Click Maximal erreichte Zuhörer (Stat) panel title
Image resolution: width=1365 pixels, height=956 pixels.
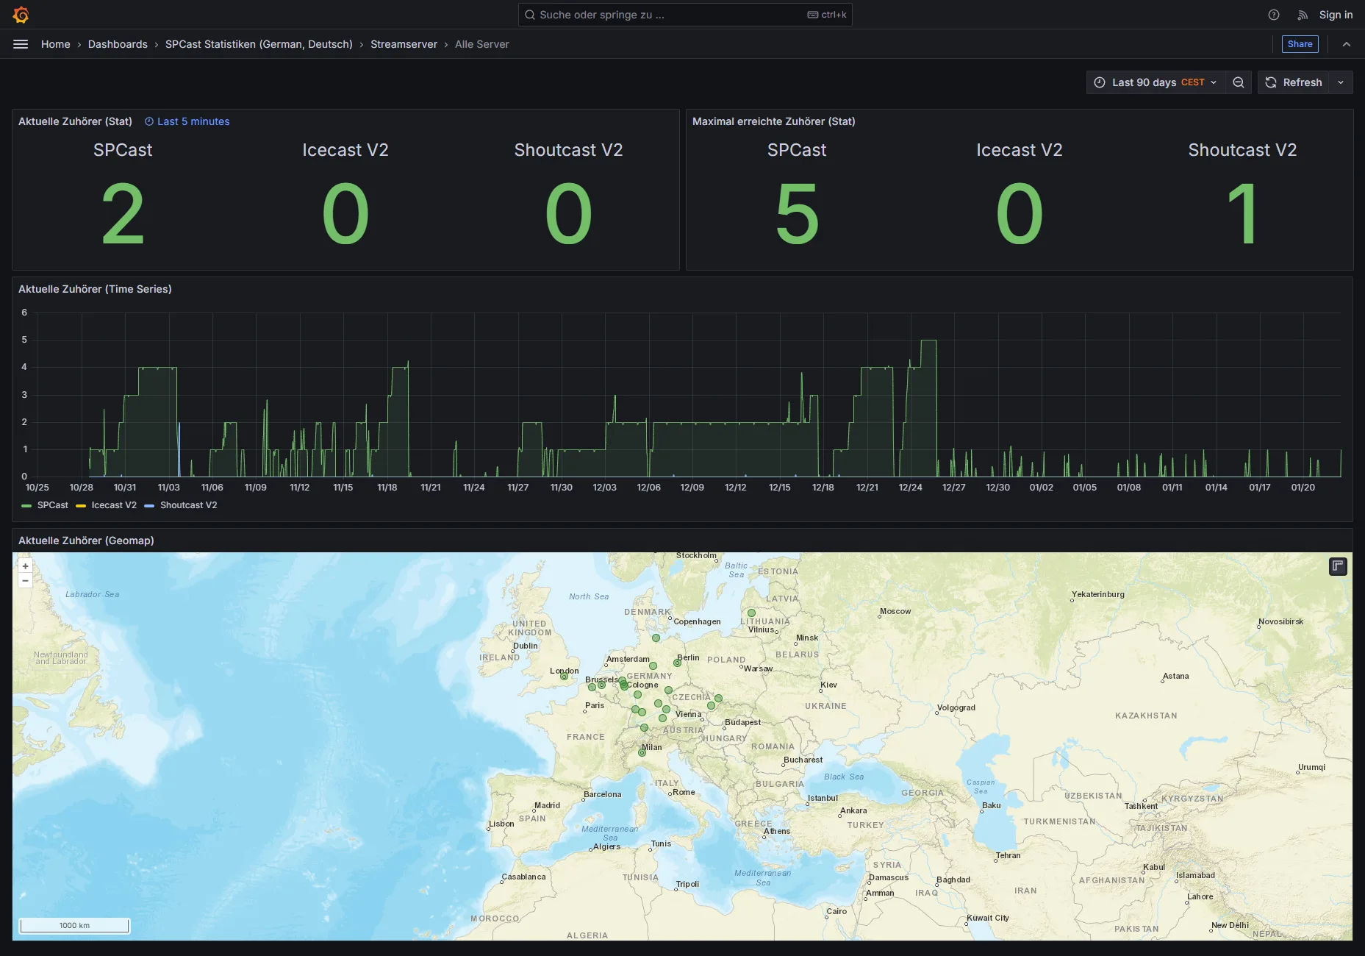[773, 121]
